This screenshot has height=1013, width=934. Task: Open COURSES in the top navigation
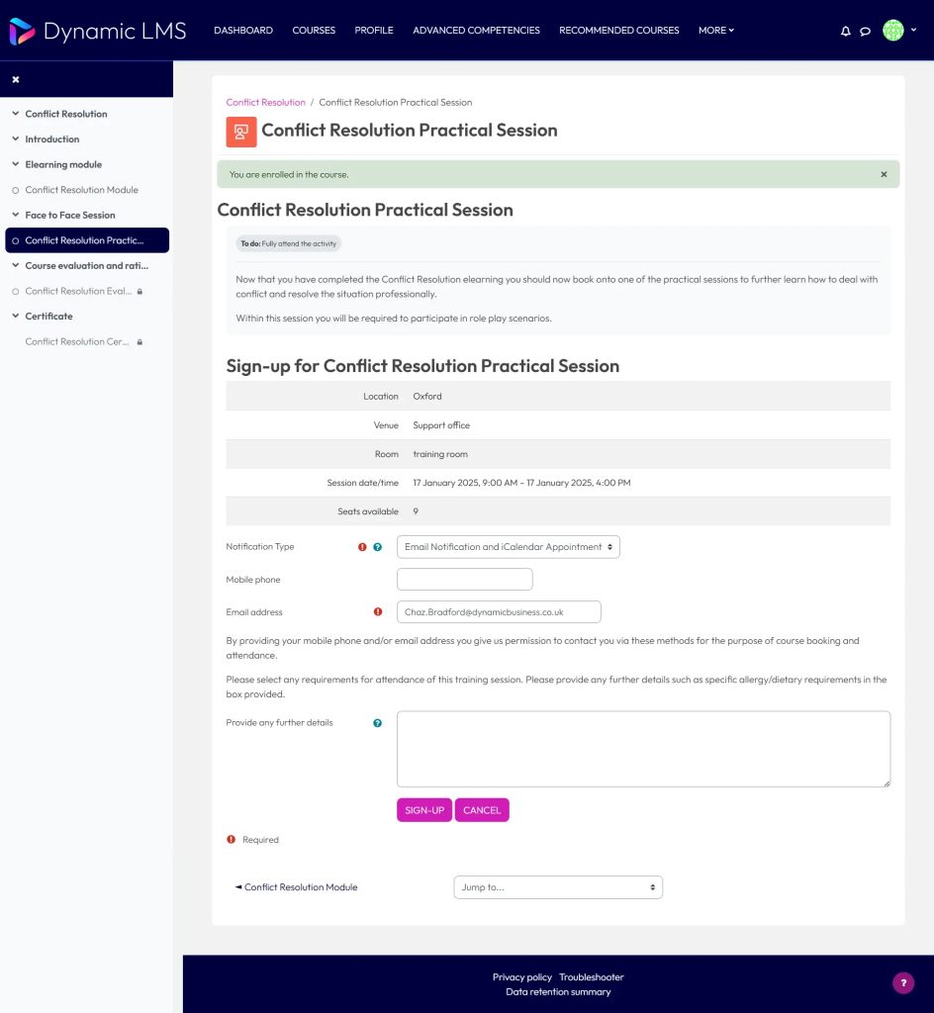click(x=314, y=31)
